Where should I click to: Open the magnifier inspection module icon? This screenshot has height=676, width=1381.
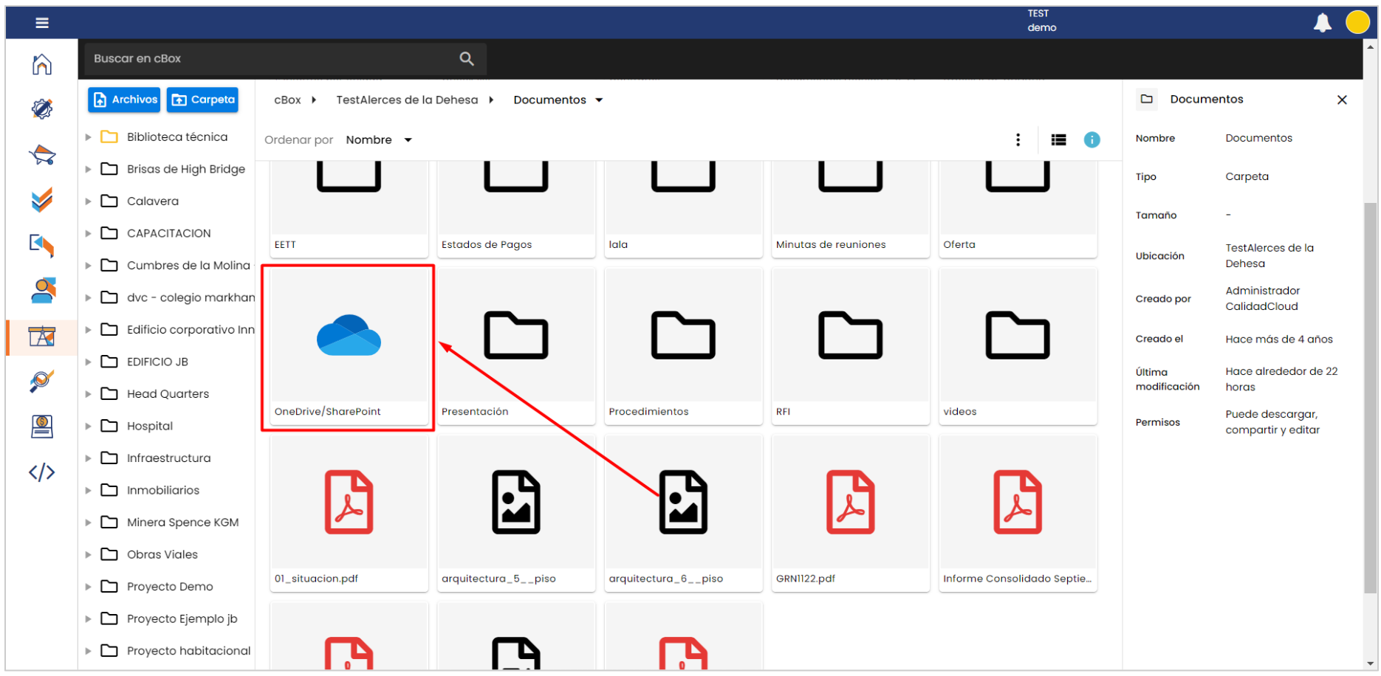pos(42,382)
